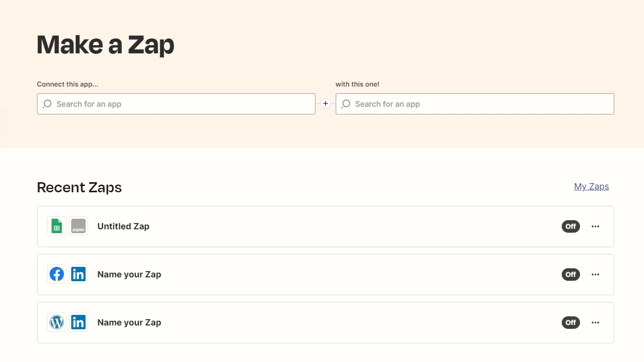Toggle the Off switch on the Facebook LinkedIn Zap
The width and height of the screenshot is (644, 362).
(x=571, y=275)
